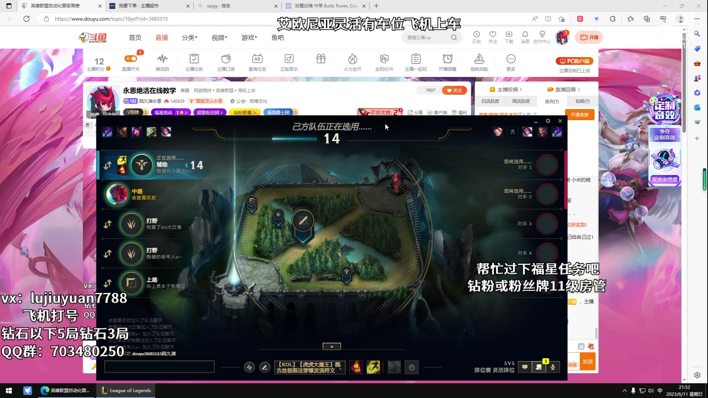Expand the V周榜 ranking badge
This screenshot has height=398, width=708.
[x=136, y=112]
